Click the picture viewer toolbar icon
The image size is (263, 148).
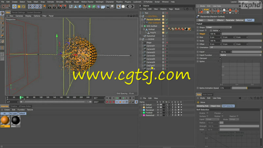click(x=119, y=7)
